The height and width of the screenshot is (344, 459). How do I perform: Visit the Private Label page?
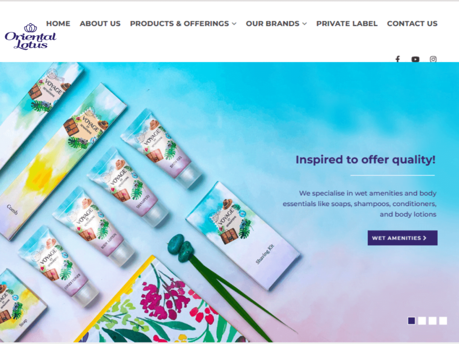pyautogui.click(x=347, y=23)
